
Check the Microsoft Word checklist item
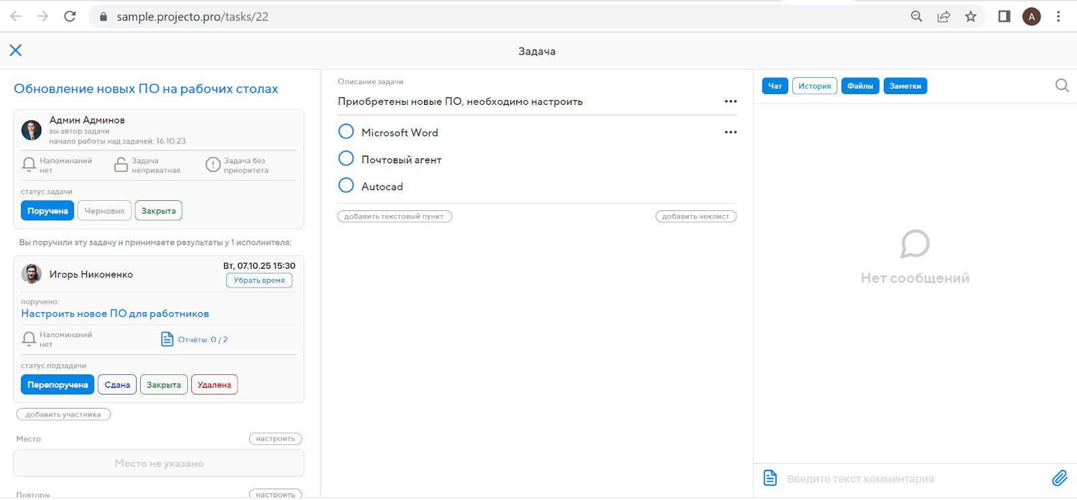[x=346, y=132]
